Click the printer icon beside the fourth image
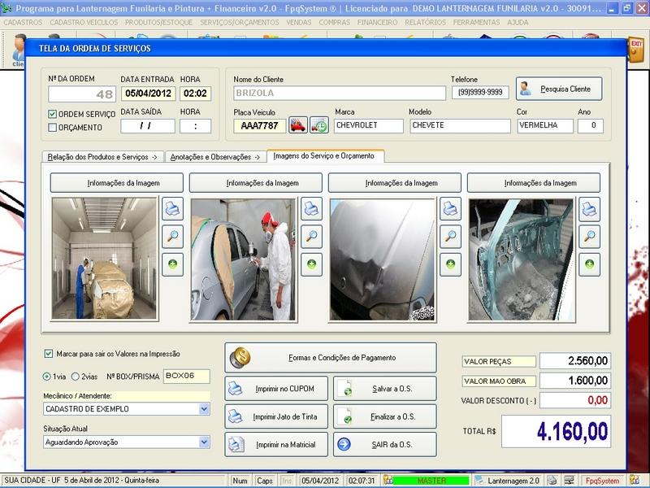The width and height of the screenshot is (650, 488). [x=590, y=209]
